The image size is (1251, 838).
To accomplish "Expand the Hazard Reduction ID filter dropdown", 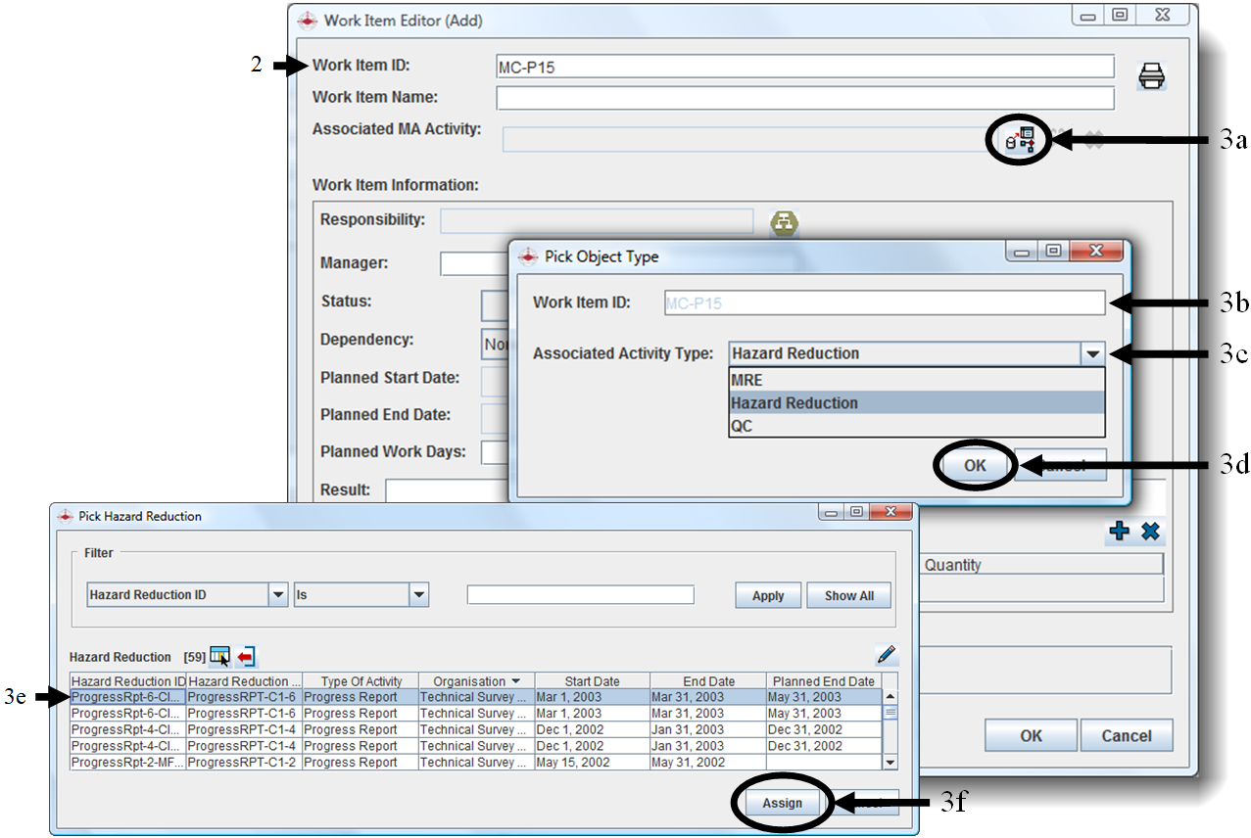I will point(278,594).
